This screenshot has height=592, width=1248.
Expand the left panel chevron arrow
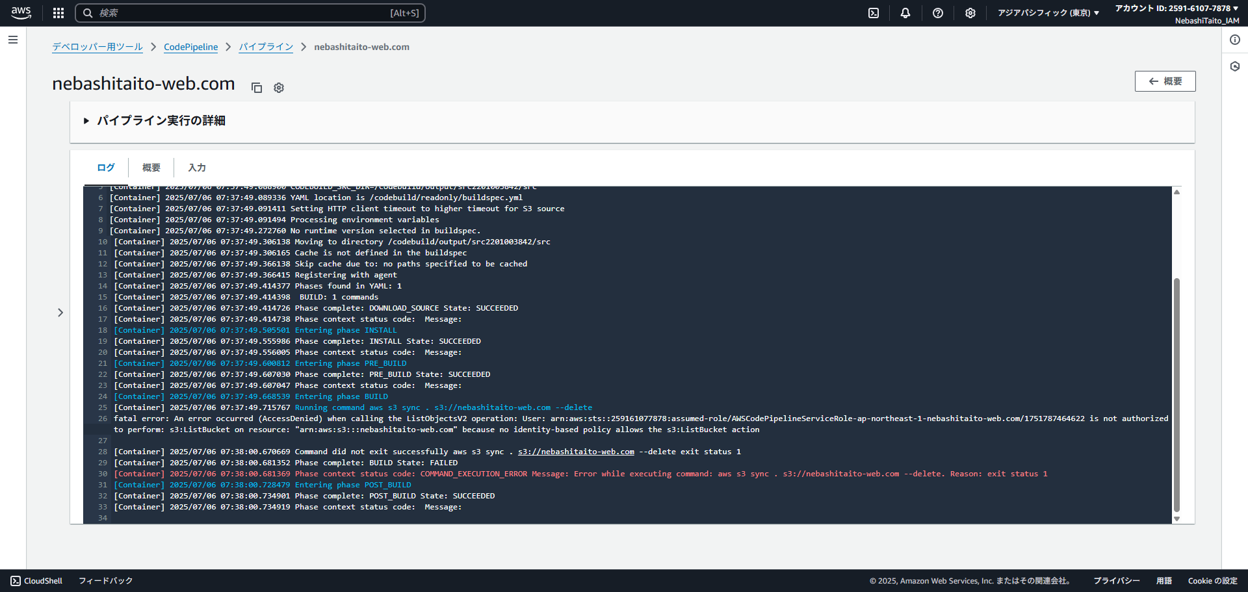tap(60, 313)
